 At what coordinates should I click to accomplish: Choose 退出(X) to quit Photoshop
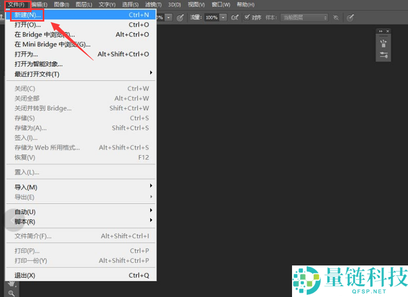[25, 275]
